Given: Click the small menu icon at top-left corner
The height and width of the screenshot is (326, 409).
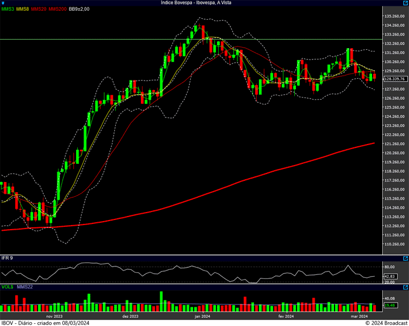Looking at the screenshot, I should 2,3.
